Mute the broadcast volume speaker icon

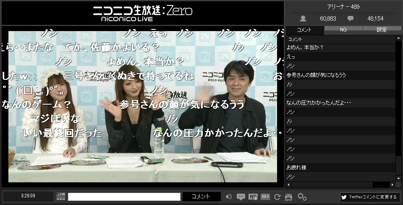tap(228, 197)
